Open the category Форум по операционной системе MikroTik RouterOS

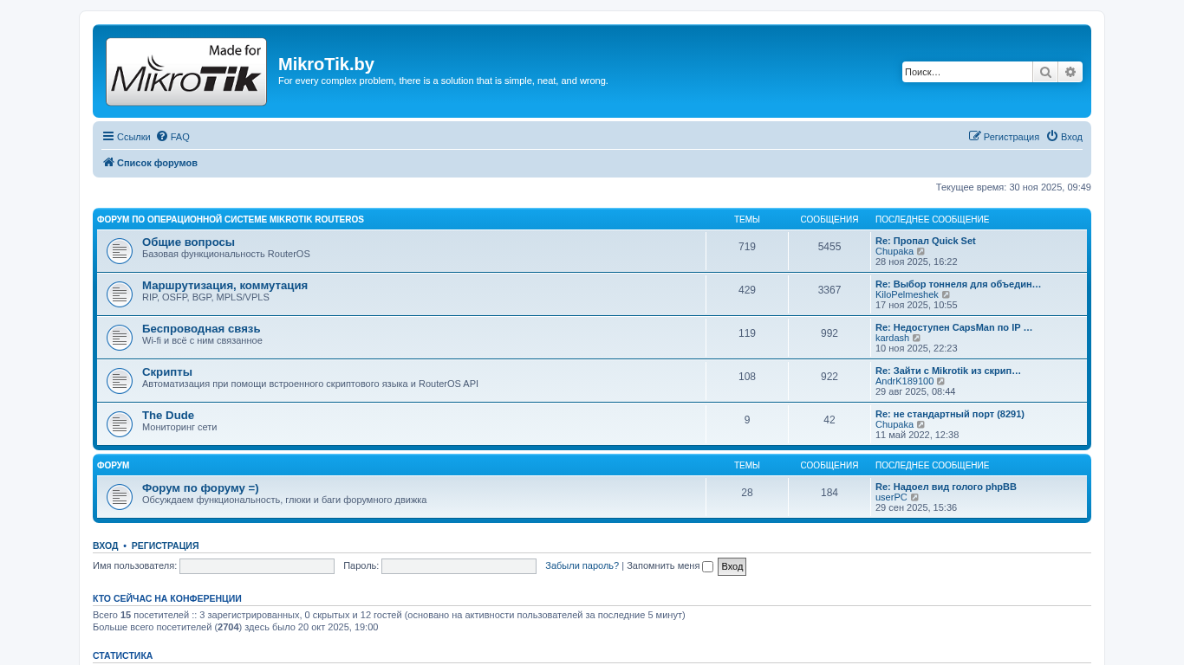tap(231, 220)
